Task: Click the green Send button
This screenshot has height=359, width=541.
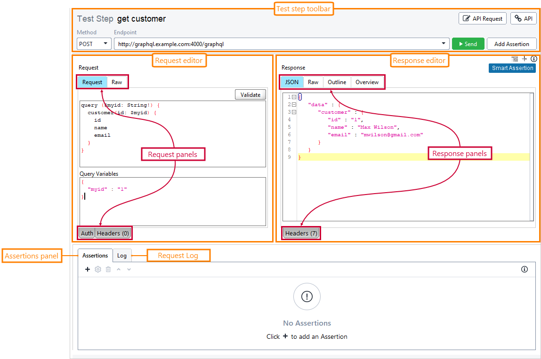Action: click(x=468, y=44)
